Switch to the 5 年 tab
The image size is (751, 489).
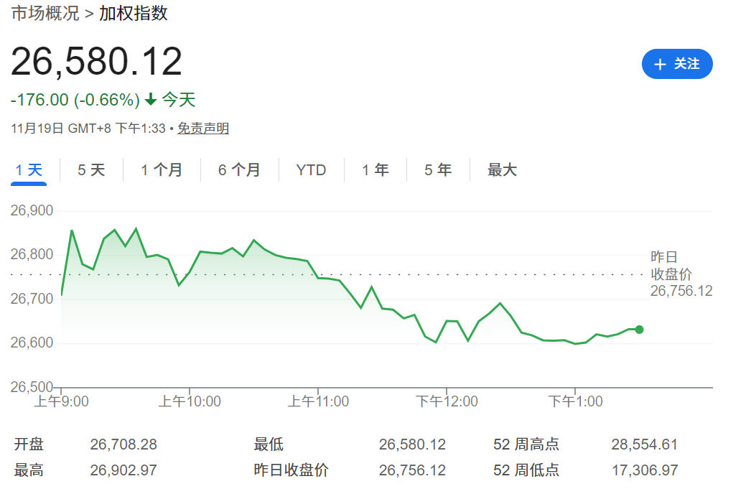(437, 170)
